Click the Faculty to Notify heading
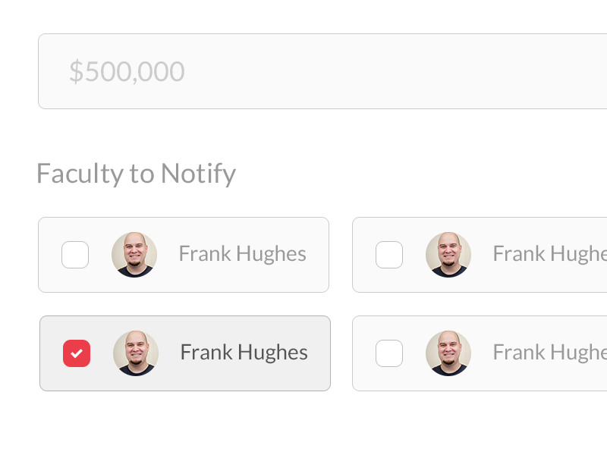607x455 pixels. click(136, 174)
